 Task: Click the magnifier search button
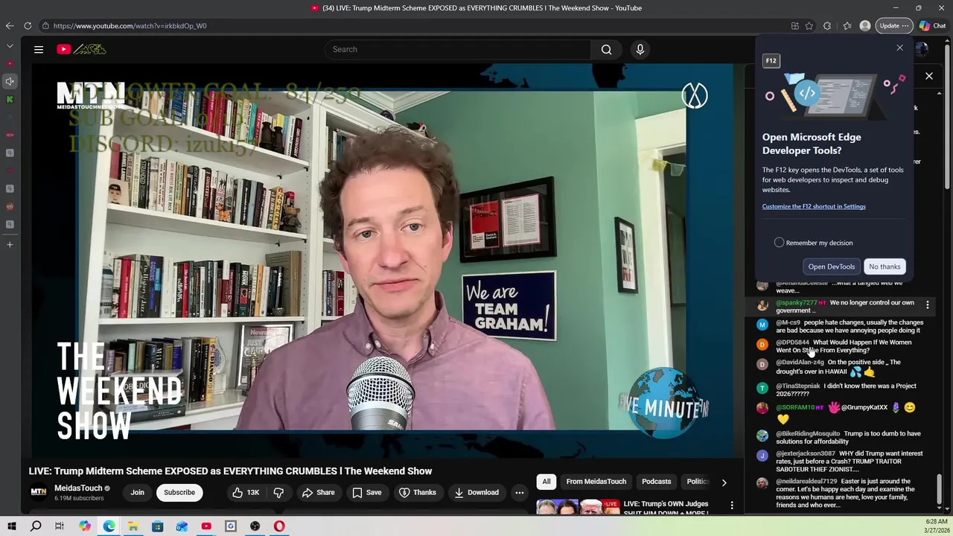point(606,49)
